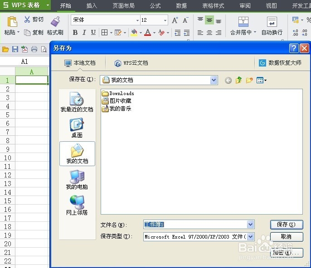This screenshot has height=268, width=311.
Task: Expand the save type dropdown
Action: 251,236
